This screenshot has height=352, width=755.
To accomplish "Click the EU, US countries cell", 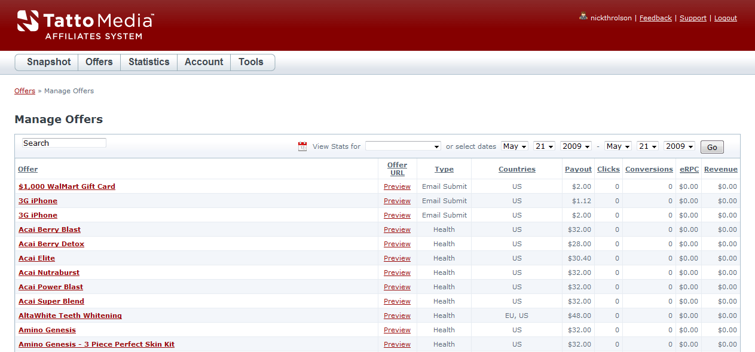I will coord(517,316).
